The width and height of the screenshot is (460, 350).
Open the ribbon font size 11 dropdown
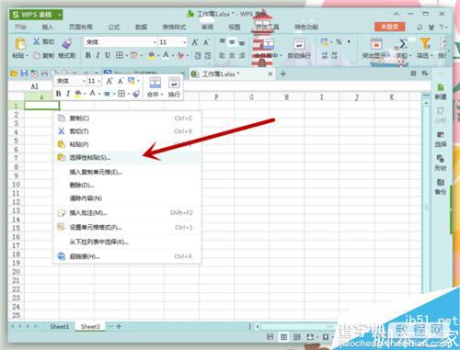[x=184, y=42]
